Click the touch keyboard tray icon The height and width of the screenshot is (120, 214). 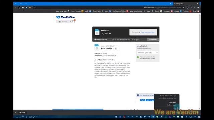pos(30,117)
